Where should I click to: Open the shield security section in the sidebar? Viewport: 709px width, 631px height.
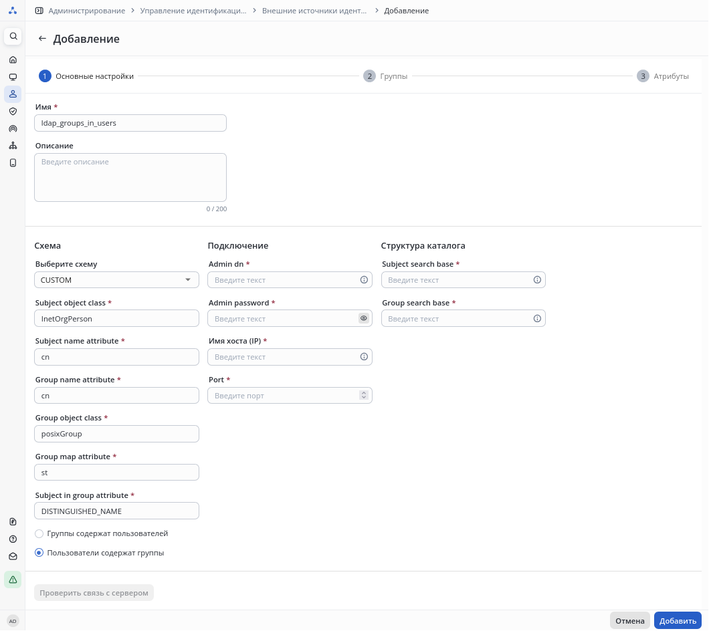tap(13, 111)
